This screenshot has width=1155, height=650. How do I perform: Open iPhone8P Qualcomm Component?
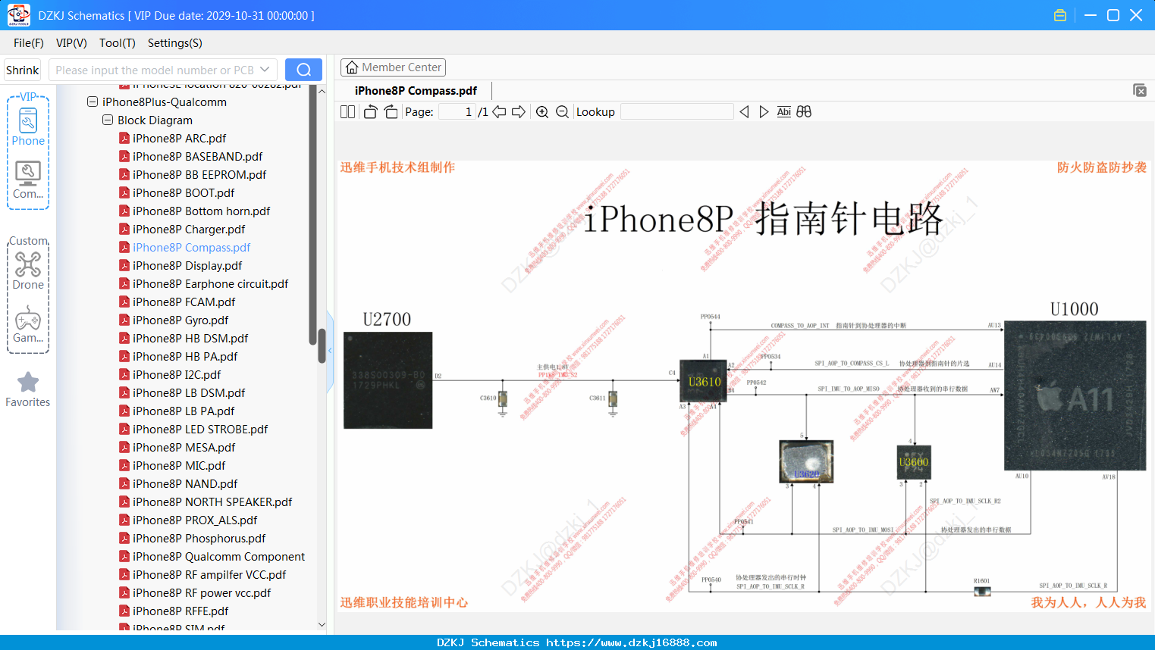[218, 557]
